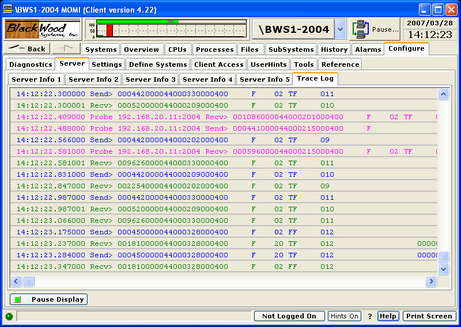Toggle the Hints On button
461x327 pixels.
coord(345,316)
